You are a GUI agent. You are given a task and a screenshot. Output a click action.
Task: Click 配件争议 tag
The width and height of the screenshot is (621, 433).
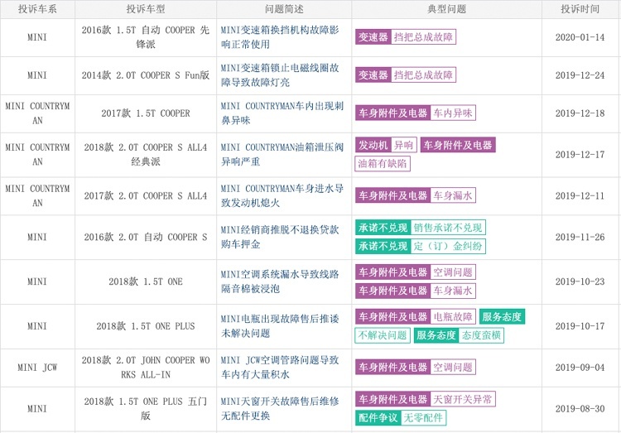pyautogui.click(x=378, y=417)
